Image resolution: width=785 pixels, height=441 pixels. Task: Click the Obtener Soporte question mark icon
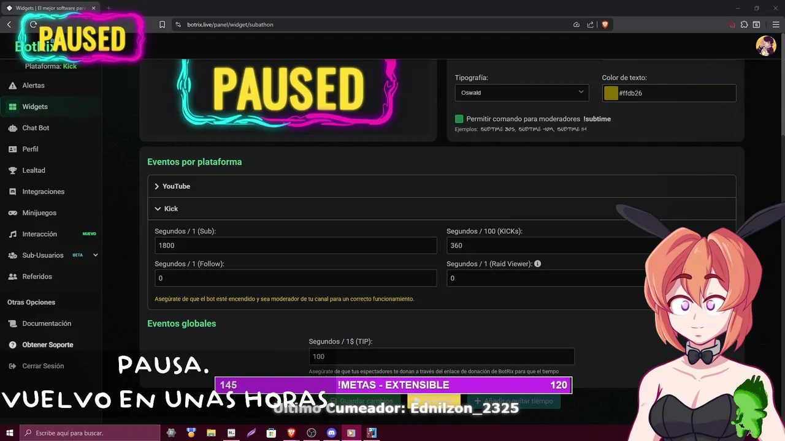[12, 345]
